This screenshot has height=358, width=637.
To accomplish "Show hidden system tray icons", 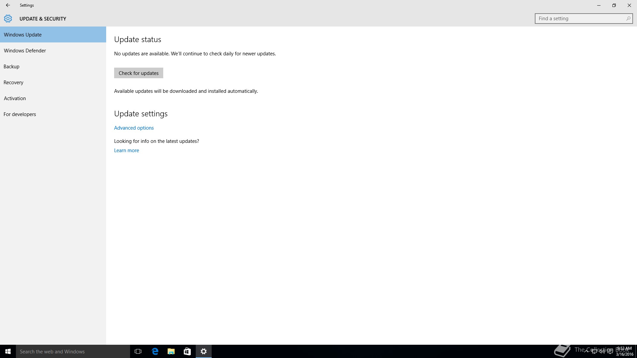I will (x=586, y=351).
